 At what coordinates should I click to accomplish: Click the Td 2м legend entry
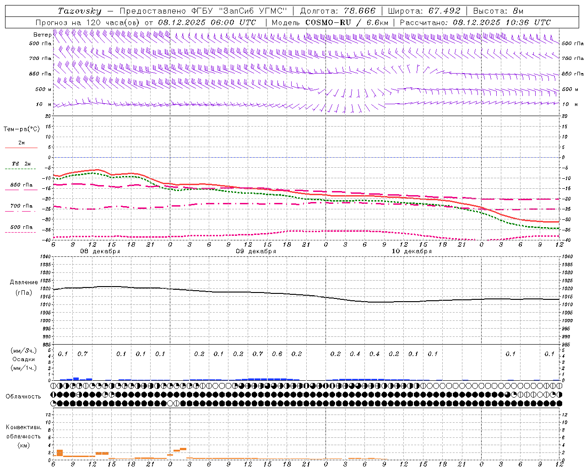(21, 164)
